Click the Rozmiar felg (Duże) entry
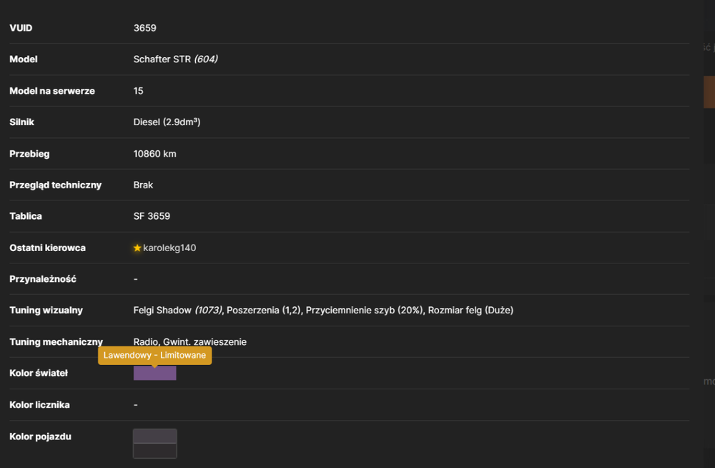 coord(470,311)
